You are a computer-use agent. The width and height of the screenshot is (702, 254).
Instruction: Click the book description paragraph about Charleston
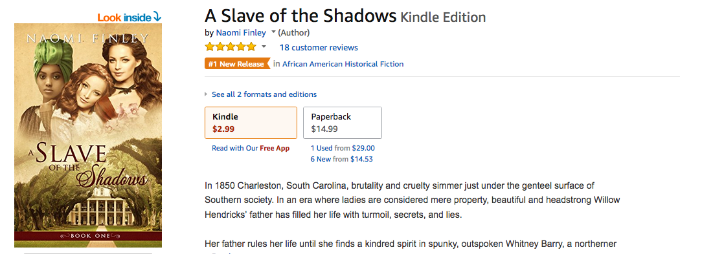point(413,200)
